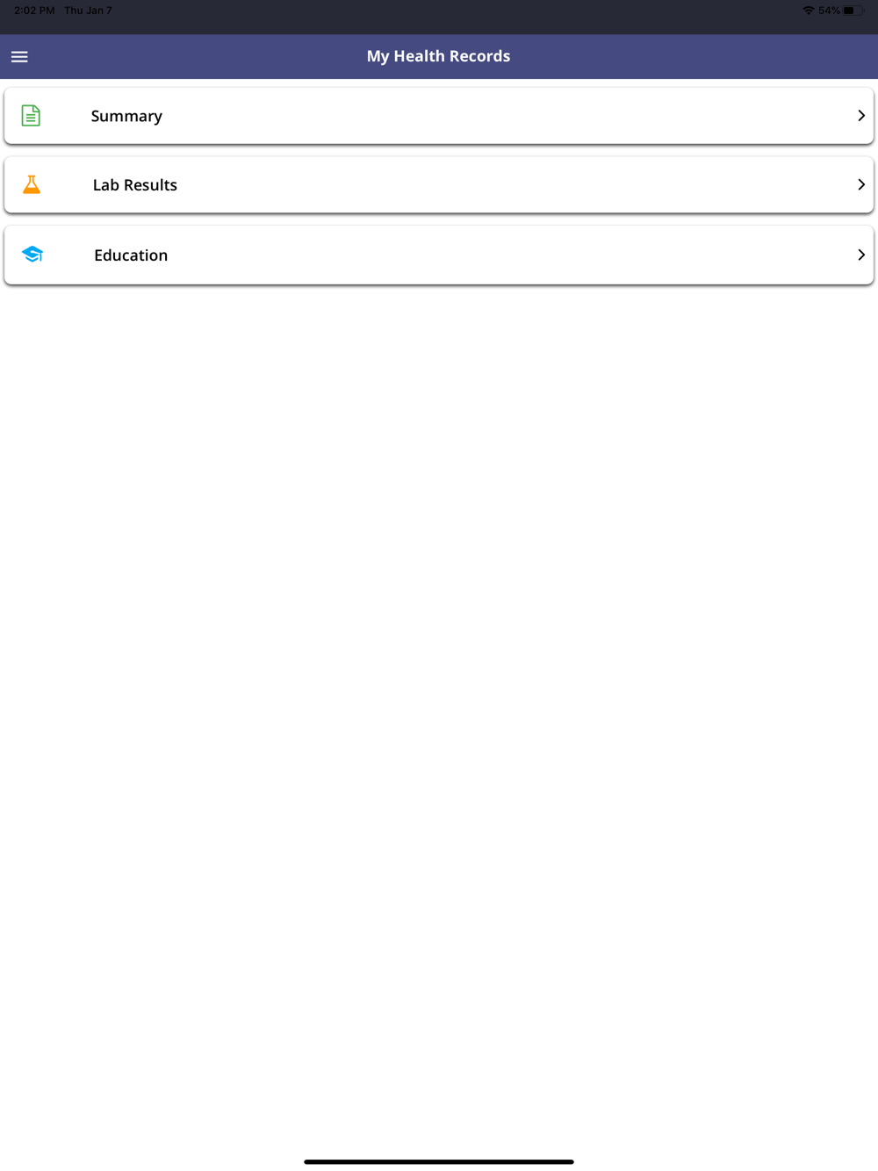878x1171 pixels.
Task: Tap the 2:02 PM clock
Action: (x=34, y=11)
